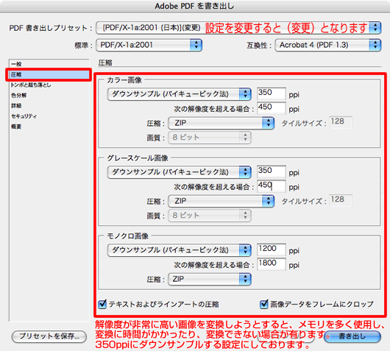Select トンボと裁ち落とし category
This screenshot has height=351, width=390.
(49, 85)
